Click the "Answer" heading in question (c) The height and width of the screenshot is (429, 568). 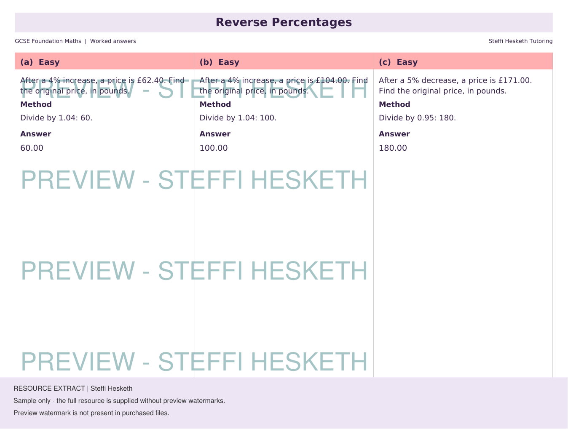[394, 134]
